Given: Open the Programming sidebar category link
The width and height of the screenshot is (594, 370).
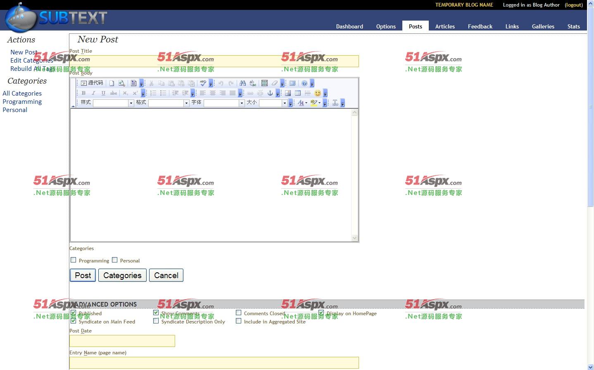Looking at the screenshot, I should coord(22,102).
